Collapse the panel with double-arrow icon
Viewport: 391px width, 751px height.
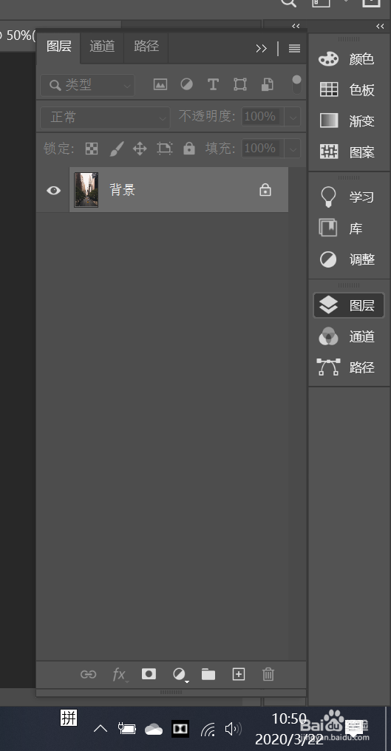tap(261, 48)
